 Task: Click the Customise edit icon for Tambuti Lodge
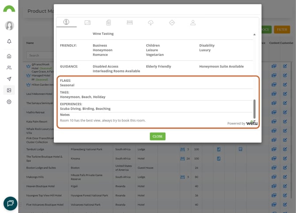tap(285, 149)
